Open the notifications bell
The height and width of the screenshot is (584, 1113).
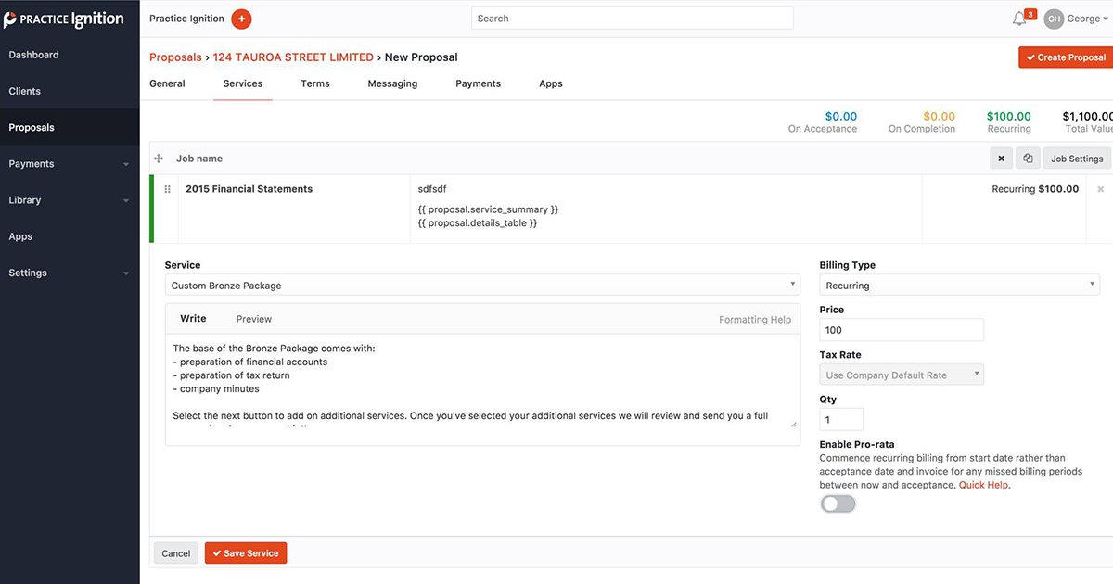click(1019, 19)
